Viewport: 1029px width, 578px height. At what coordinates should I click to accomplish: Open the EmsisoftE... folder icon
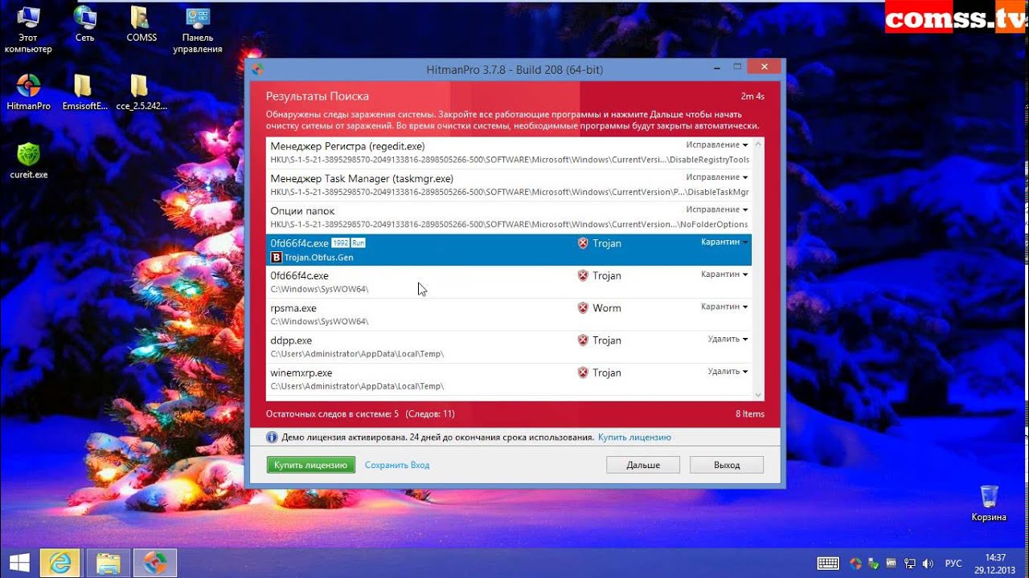click(x=84, y=92)
